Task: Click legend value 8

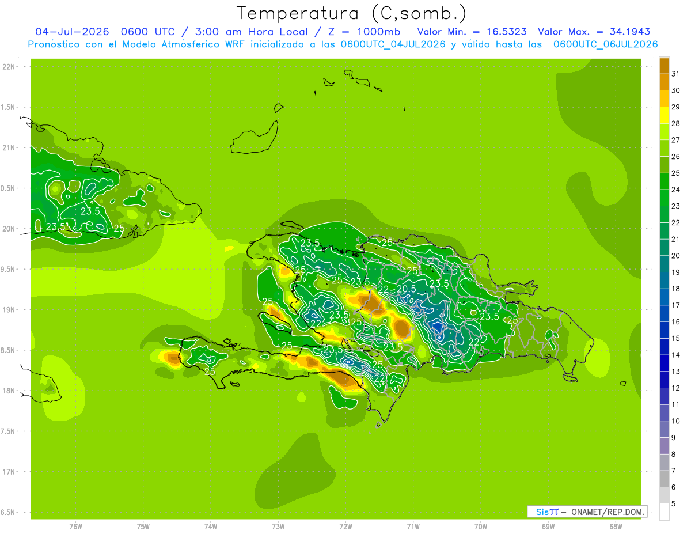Action: (673, 454)
